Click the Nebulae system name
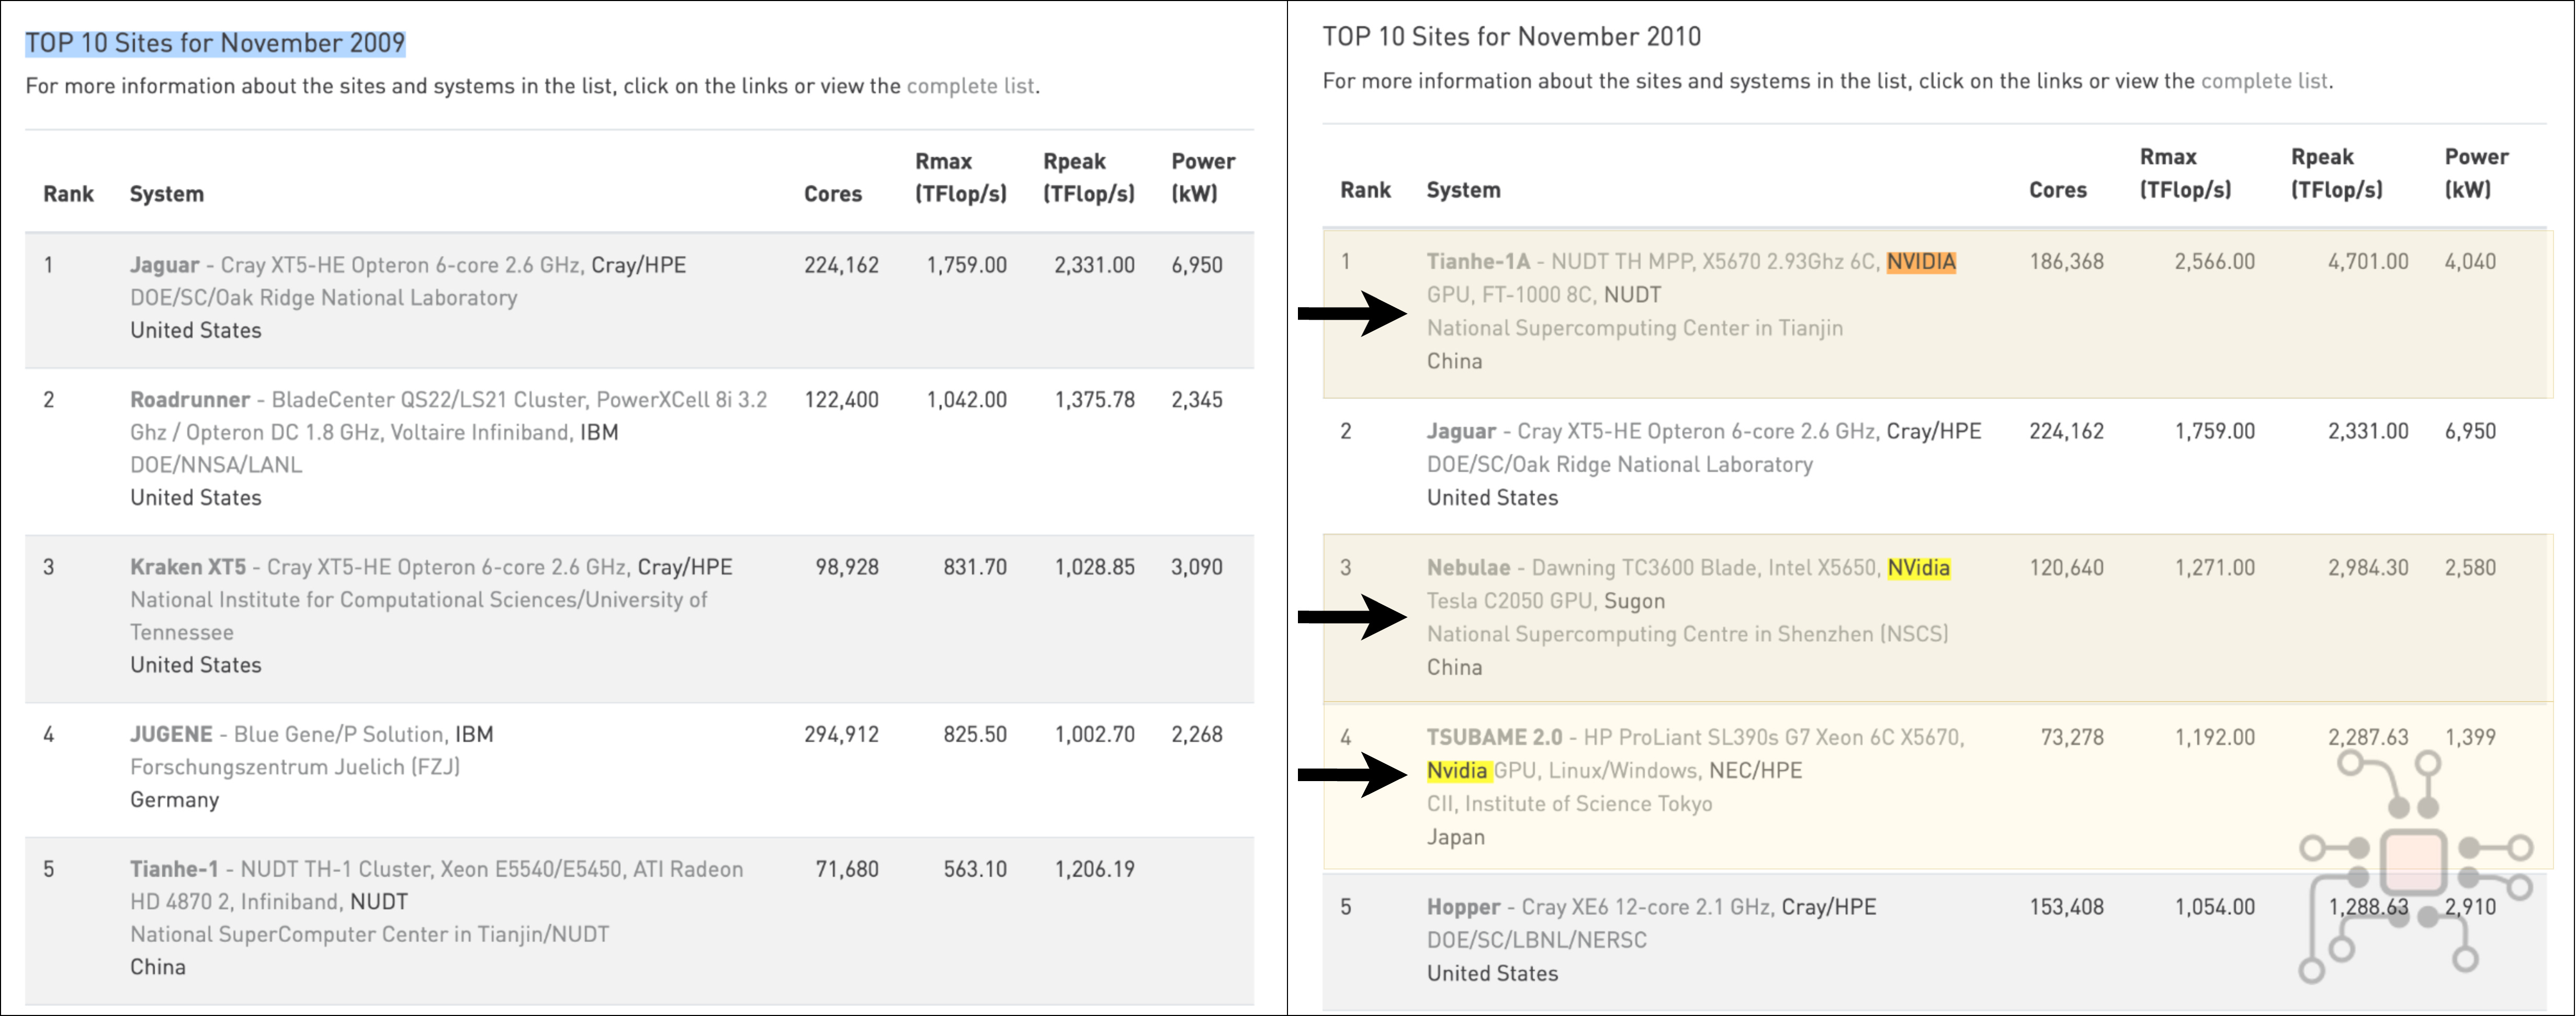 pos(1468,568)
